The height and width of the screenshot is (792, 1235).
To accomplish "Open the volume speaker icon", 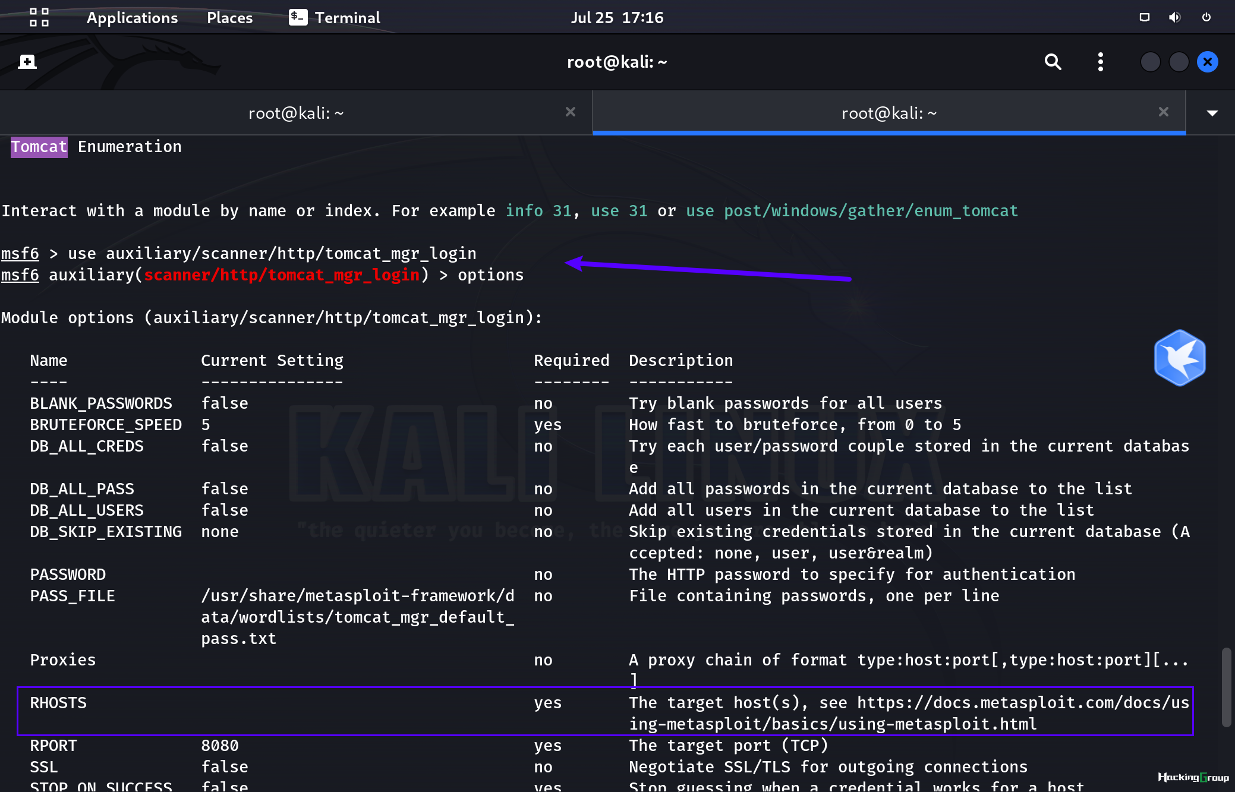I will click(x=1174, y=17).
